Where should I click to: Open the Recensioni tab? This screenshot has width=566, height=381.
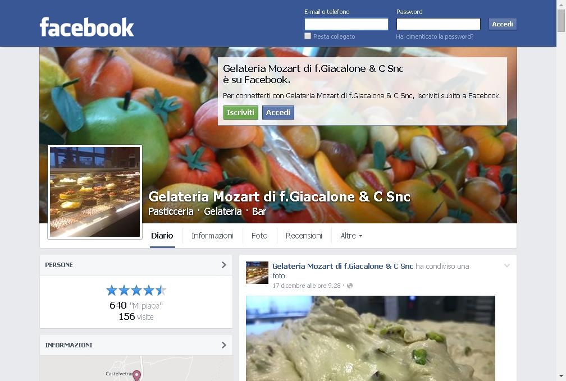tap(304, 236)
